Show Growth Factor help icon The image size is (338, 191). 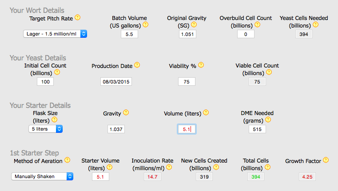pos(326,160)
